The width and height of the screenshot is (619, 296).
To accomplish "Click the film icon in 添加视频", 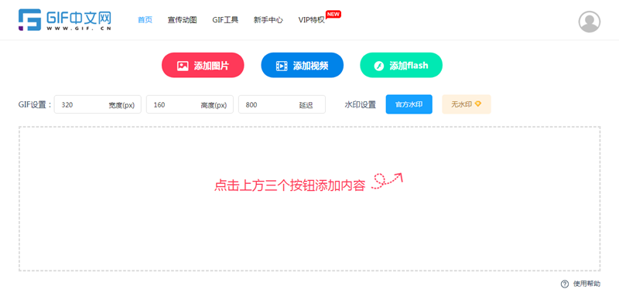I will pyautogui.click(x=282, y=66).
